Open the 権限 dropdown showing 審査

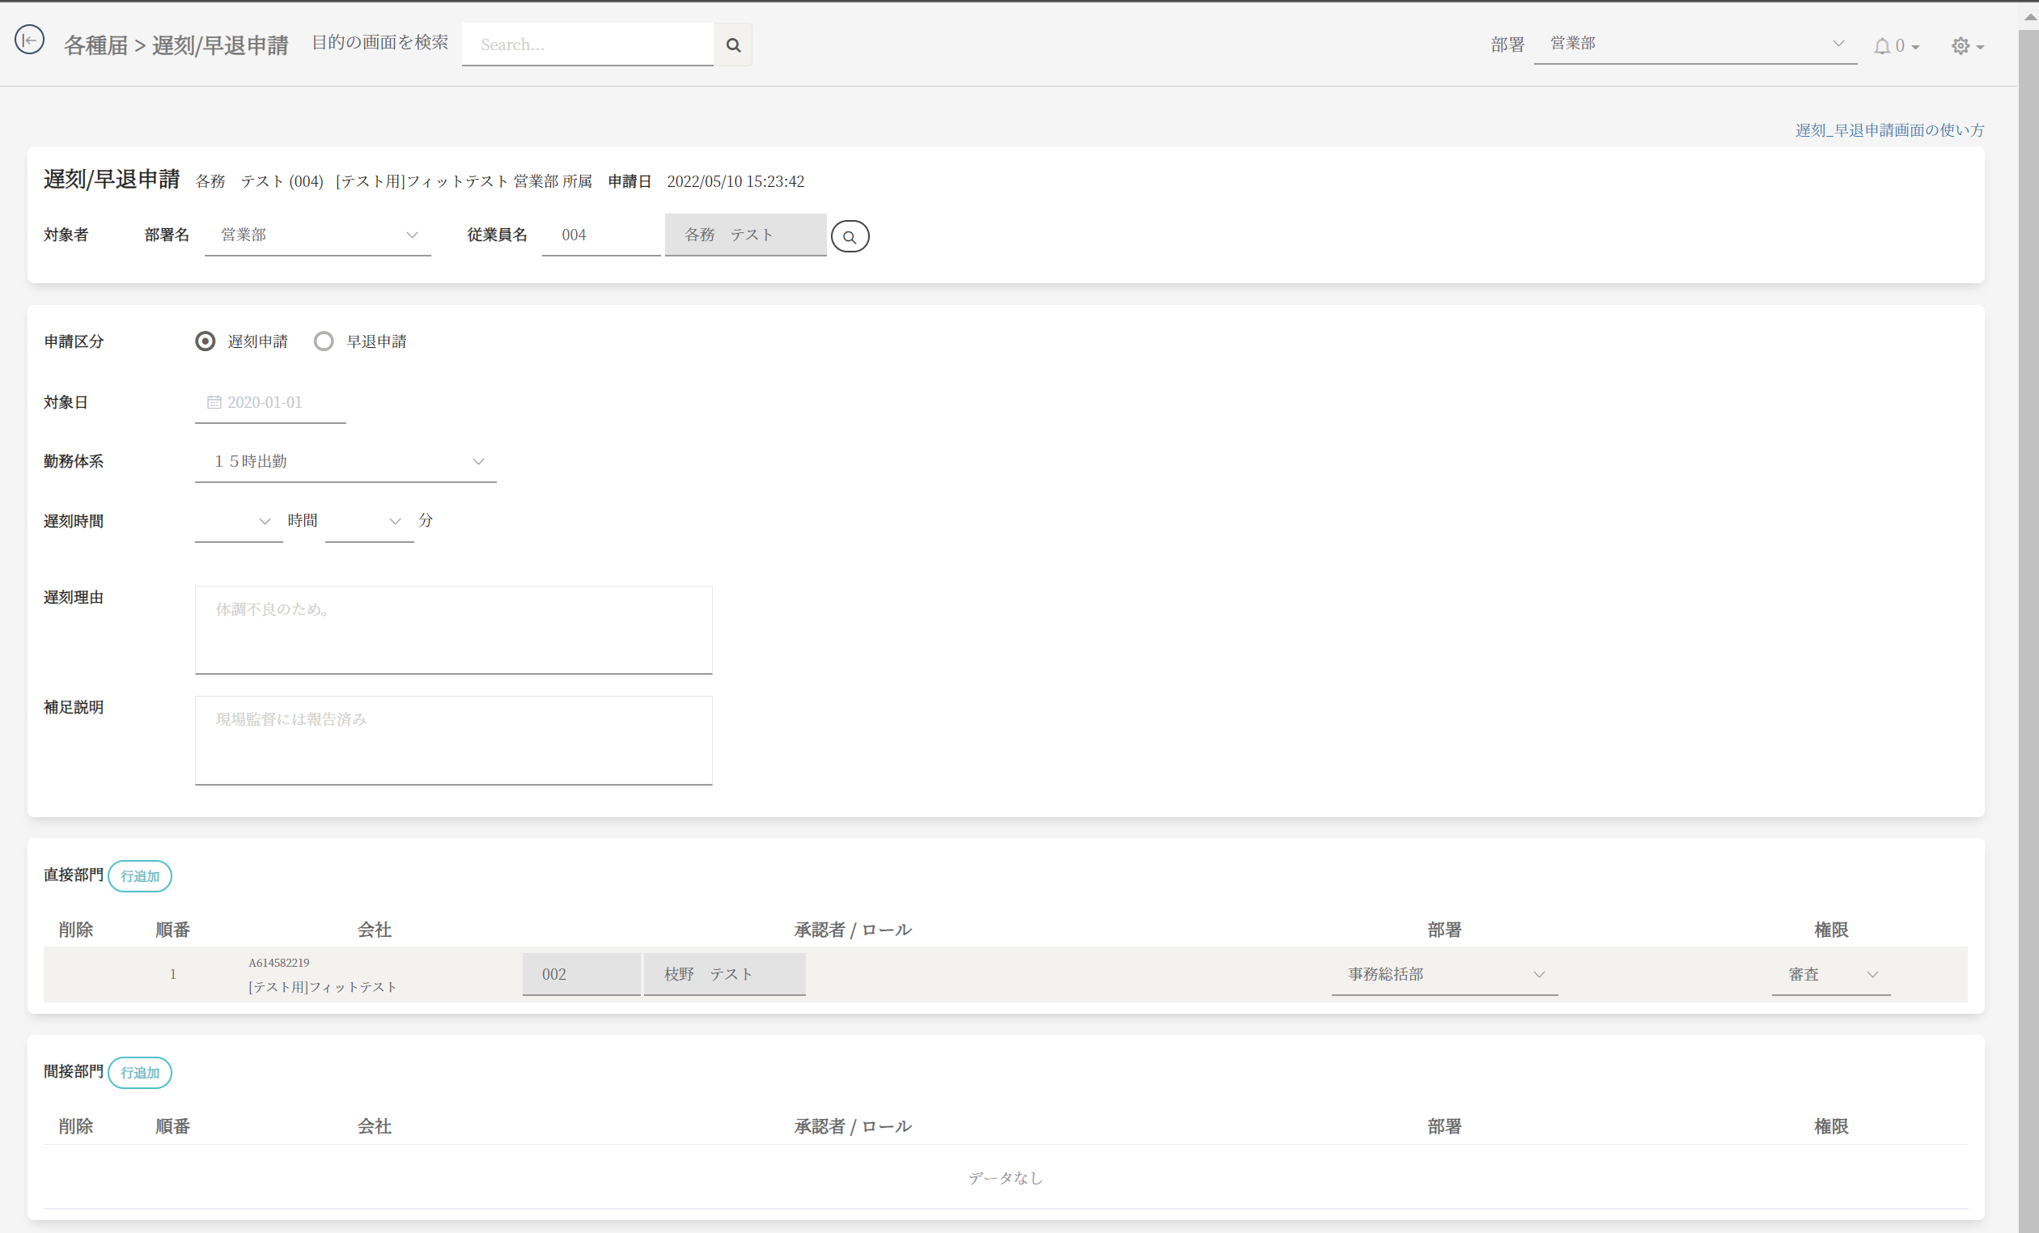[x=1829, y=975]
